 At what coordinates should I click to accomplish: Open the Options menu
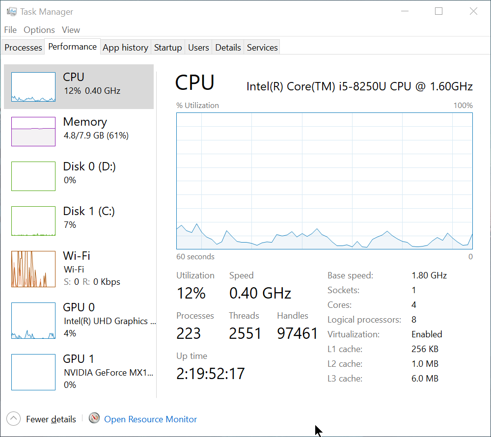pos(39,30)
